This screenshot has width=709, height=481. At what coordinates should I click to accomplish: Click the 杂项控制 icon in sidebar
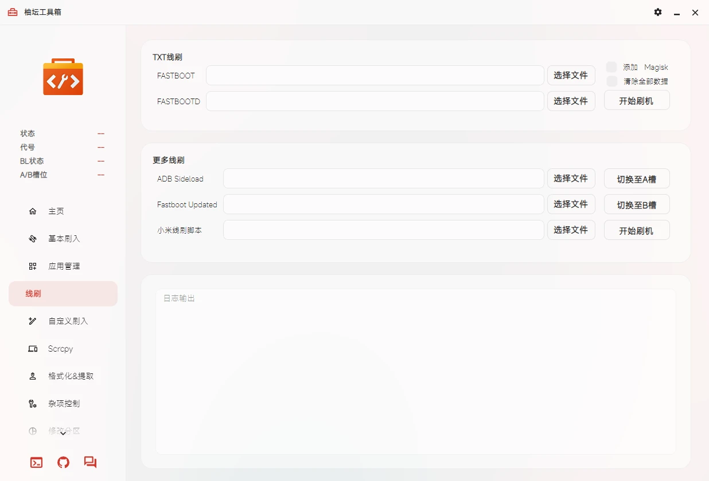(x=33, y=404)
